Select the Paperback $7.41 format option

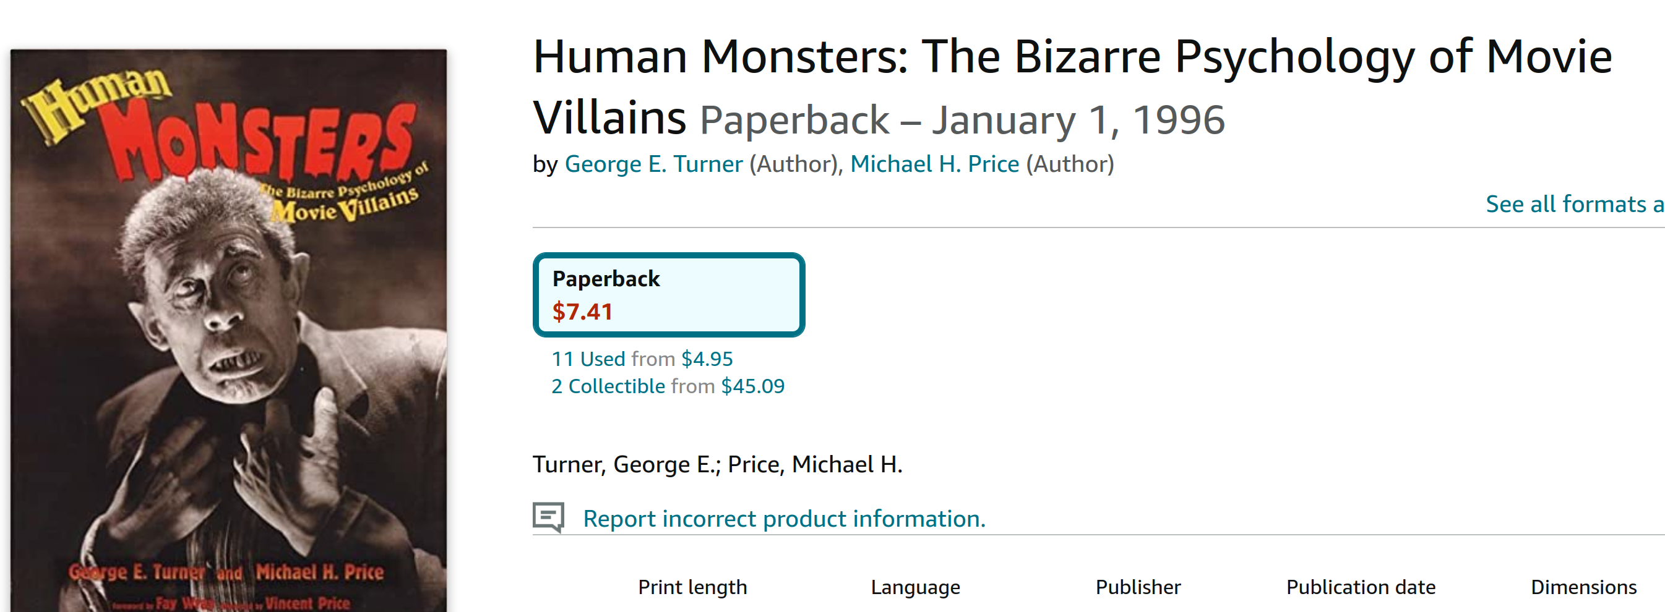668,295
